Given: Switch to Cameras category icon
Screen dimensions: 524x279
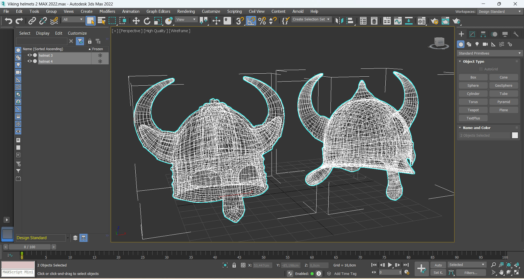Looking at the screenshot, I should pyautogui.click(x=485, y=44).
